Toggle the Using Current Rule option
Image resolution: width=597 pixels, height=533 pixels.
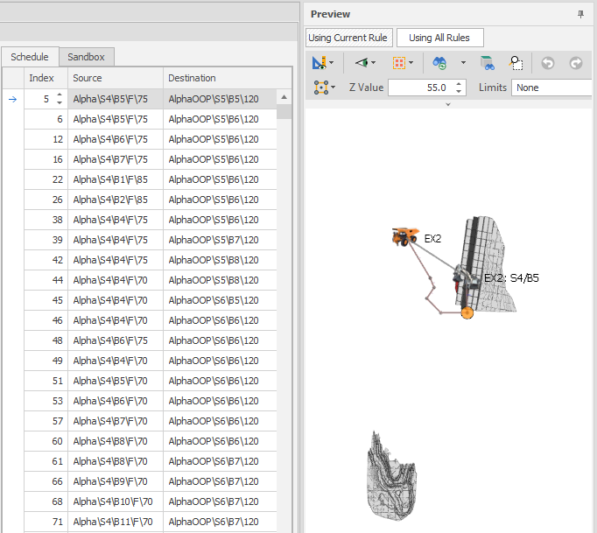point(349,38)
